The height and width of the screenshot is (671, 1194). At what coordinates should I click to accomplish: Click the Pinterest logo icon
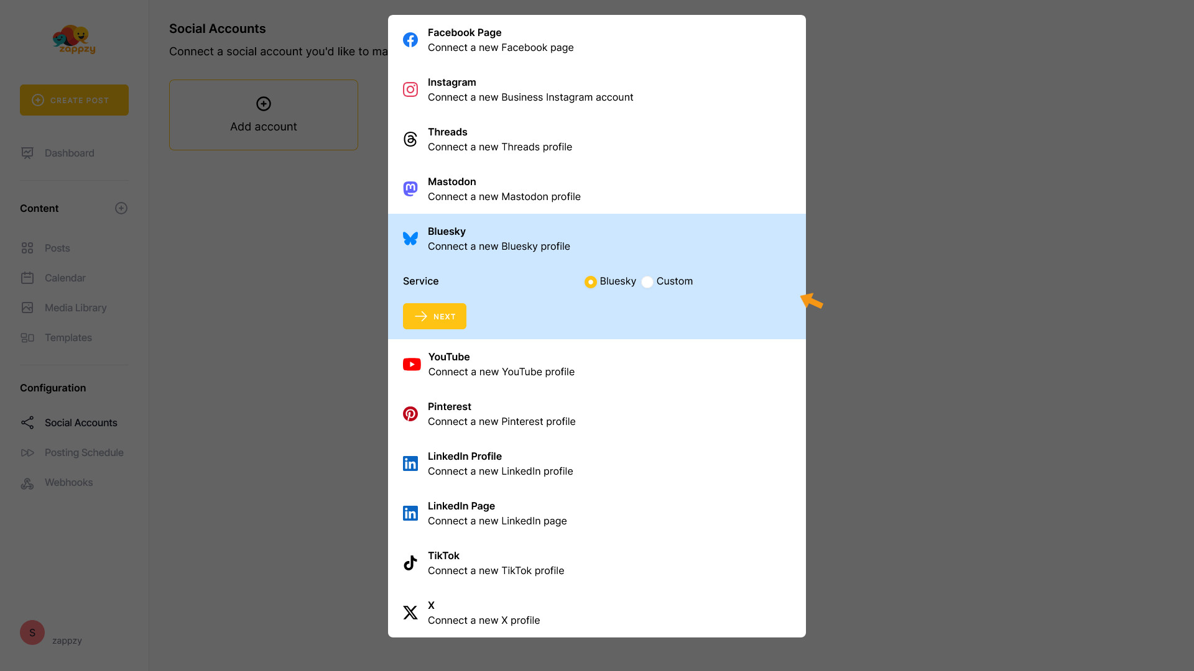(x=410, y=414)
